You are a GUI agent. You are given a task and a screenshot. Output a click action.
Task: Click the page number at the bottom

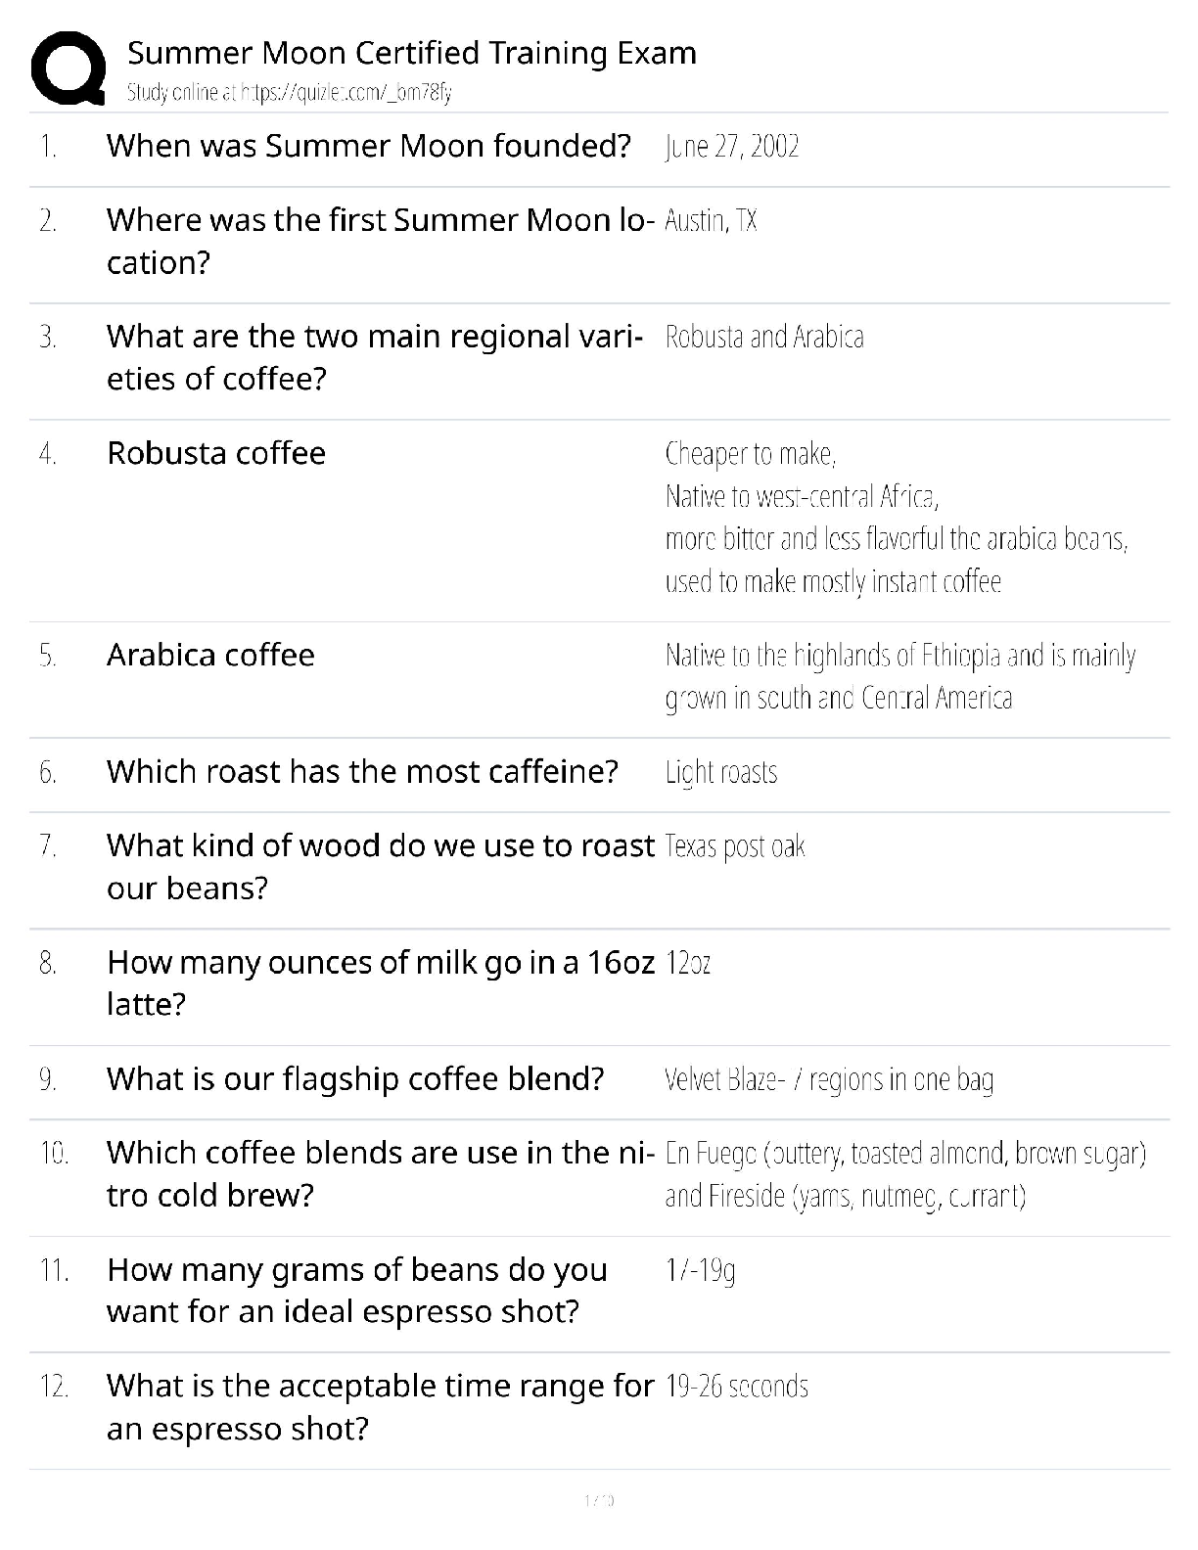click(x=598, y=1500)
